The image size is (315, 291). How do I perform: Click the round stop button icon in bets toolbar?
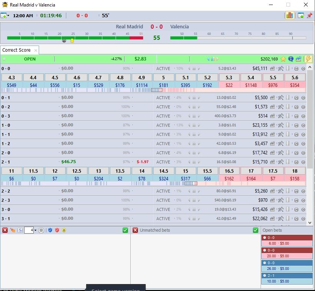coord(41,230)
